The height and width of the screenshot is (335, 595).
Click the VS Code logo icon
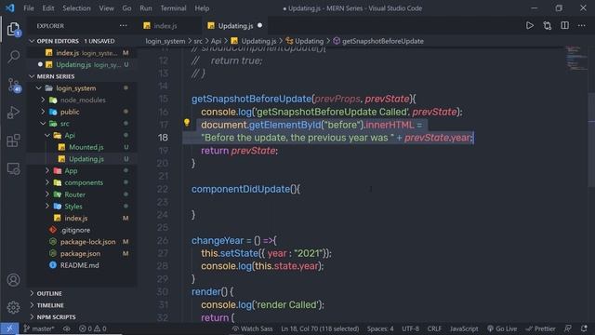(10, 8)
